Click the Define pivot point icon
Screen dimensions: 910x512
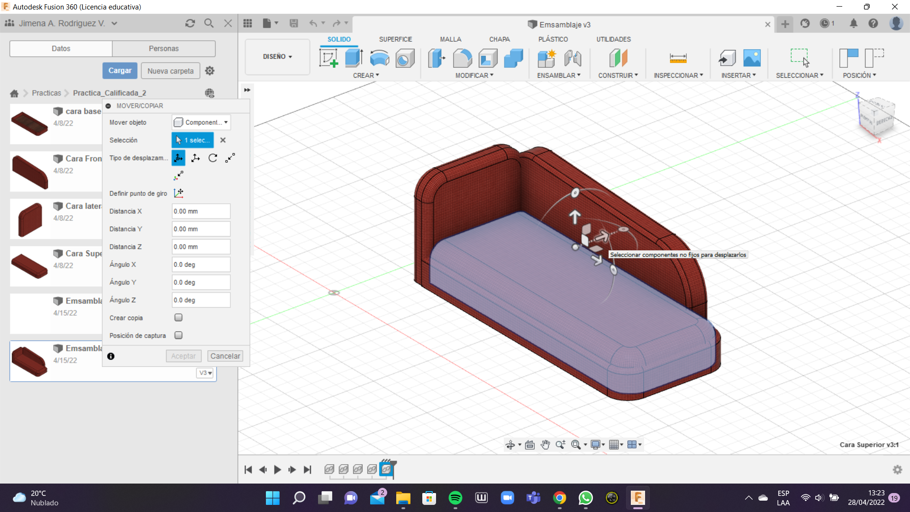(x=179, y=193)
